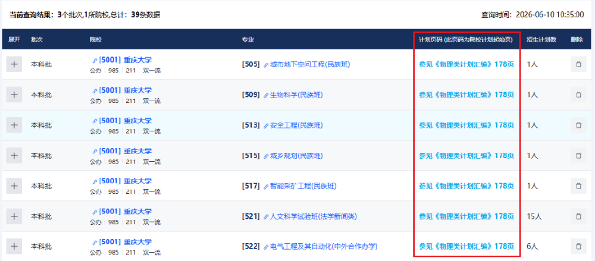595x261 pixels.
Task: Delete the 安全工程(民族班) row via trash icon
Action: (578, 125)
